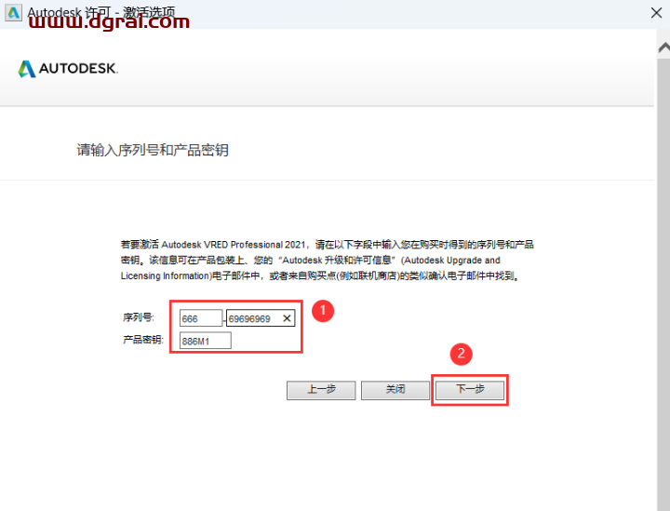The width and height of the screenshot is (670, 511).
Task: Click the www.dgrai.com watermark text
Action: click(x=110, y=22)
